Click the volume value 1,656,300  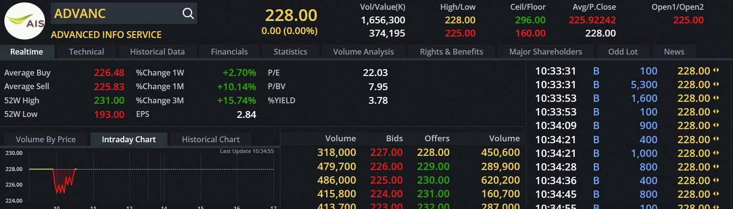click(x=383, y=20)
